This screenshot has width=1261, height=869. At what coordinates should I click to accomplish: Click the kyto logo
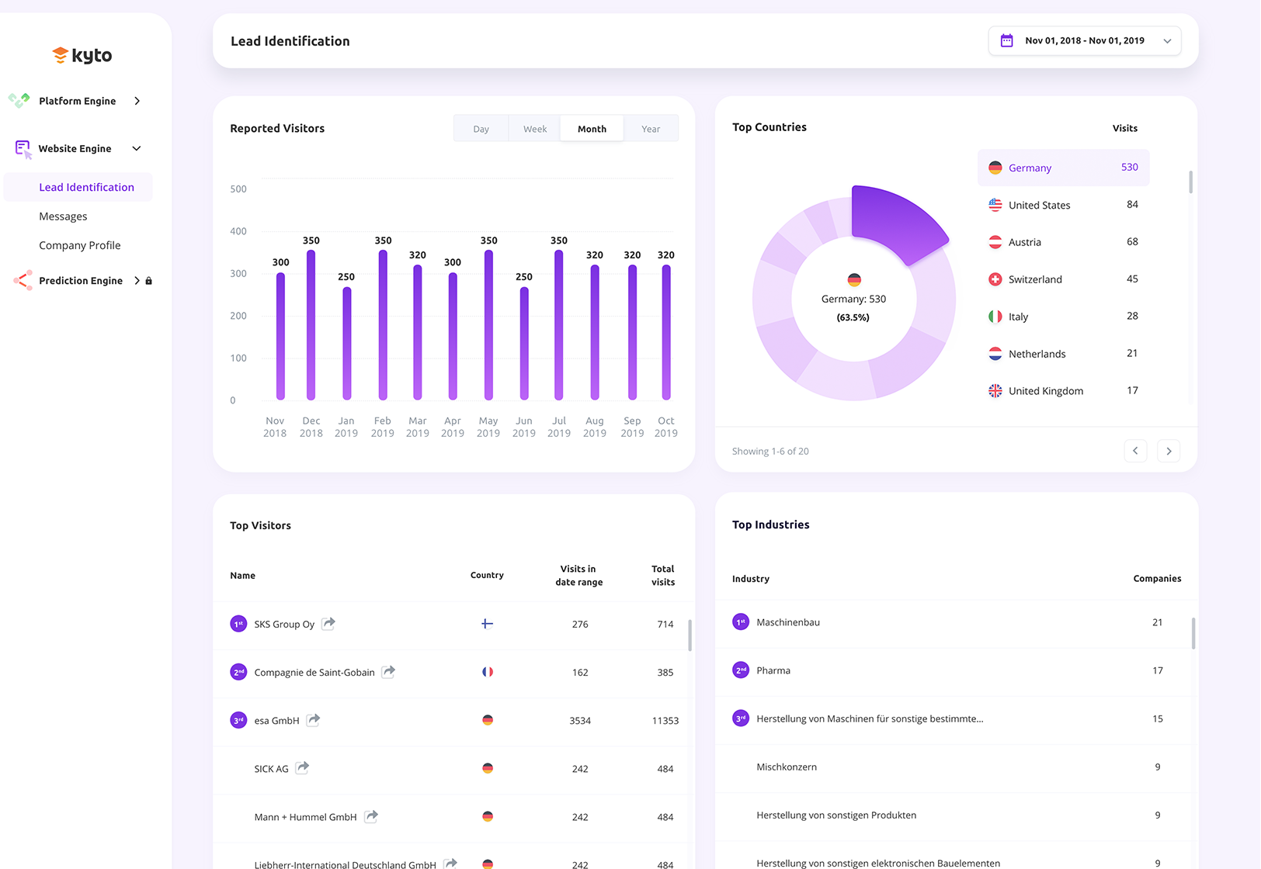tap(82, 55)
